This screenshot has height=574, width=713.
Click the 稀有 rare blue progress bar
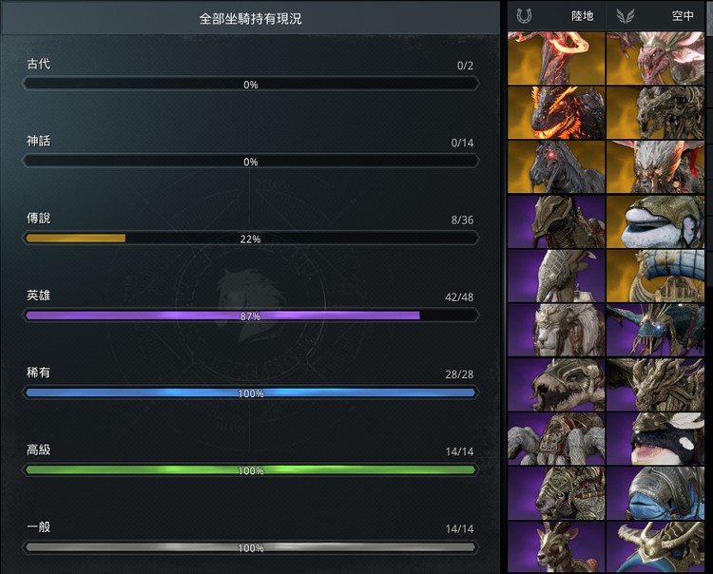251,392
